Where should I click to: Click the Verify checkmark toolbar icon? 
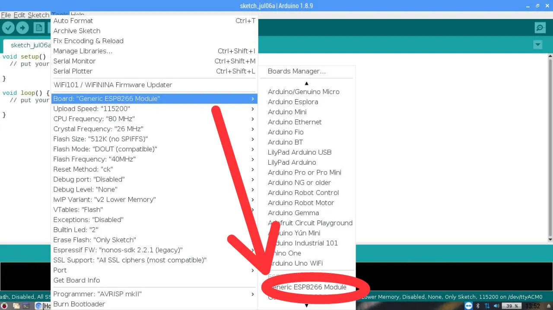click(8, 28)
